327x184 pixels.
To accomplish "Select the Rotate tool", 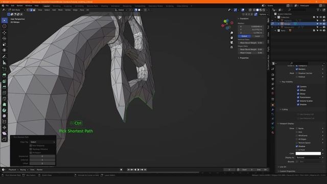I will click(4, 38).
